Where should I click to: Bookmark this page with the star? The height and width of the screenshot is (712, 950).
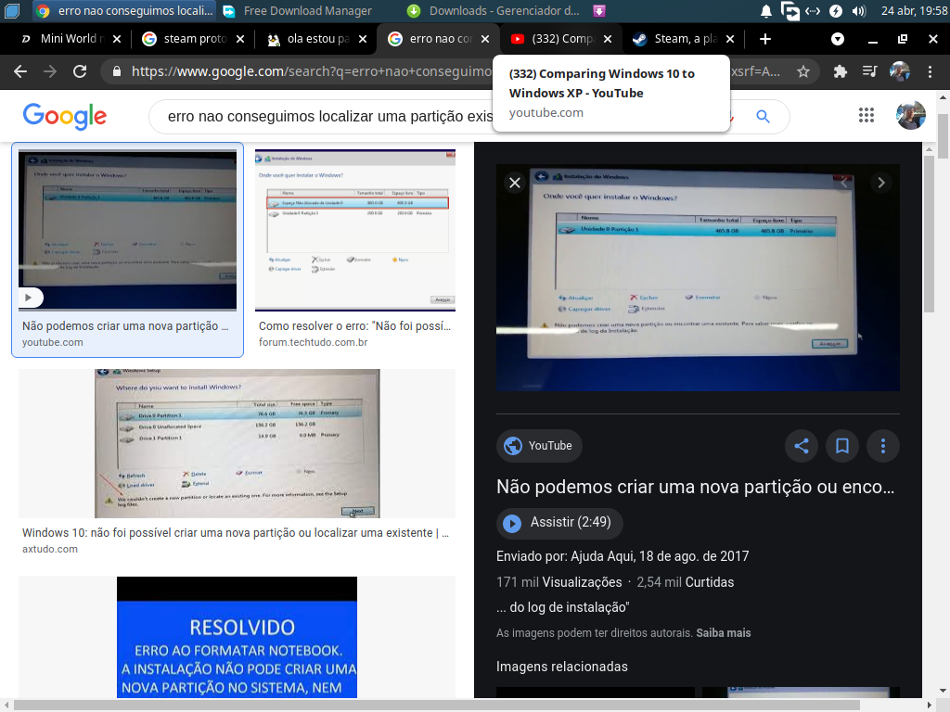coord(803,72)
